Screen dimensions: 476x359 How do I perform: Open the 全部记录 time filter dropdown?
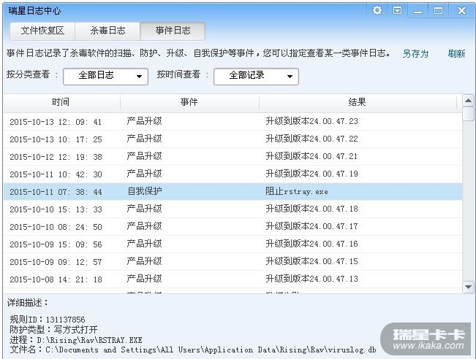click(x=256, y=77)
